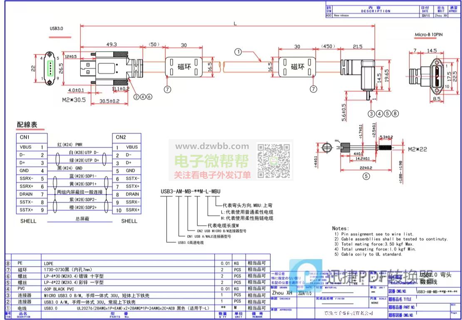The width and height of the screenshot is (462, 320).
Task: Select "1730-0730黑" ferrite part number
Action: (x=68, y=270)
